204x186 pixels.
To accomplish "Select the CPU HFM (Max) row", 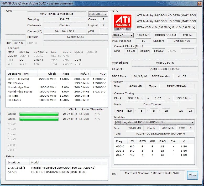I will 57,79.
